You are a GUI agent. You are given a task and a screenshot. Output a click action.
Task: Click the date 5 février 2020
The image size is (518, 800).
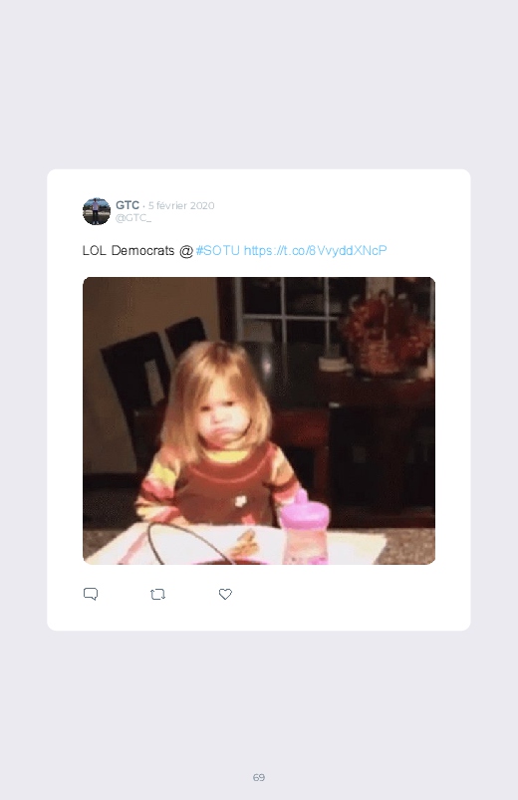click(181, 205)
